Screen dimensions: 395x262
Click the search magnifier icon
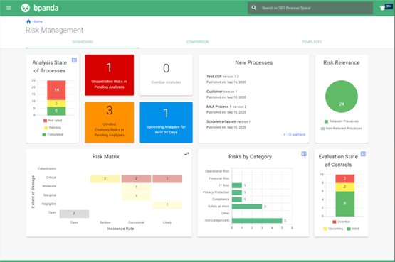[x=254, y=8]
